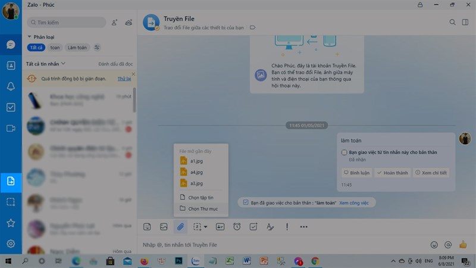This screenshot has height=268, width=476.
Task: Click the priority exclamation mark icon
Action: pos(287,227)
